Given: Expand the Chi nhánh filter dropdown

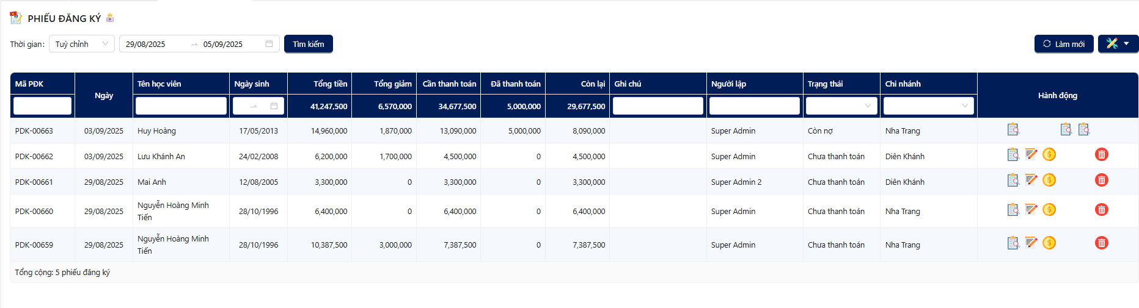Looking at the screenshot, I should (x=928, y=106).
